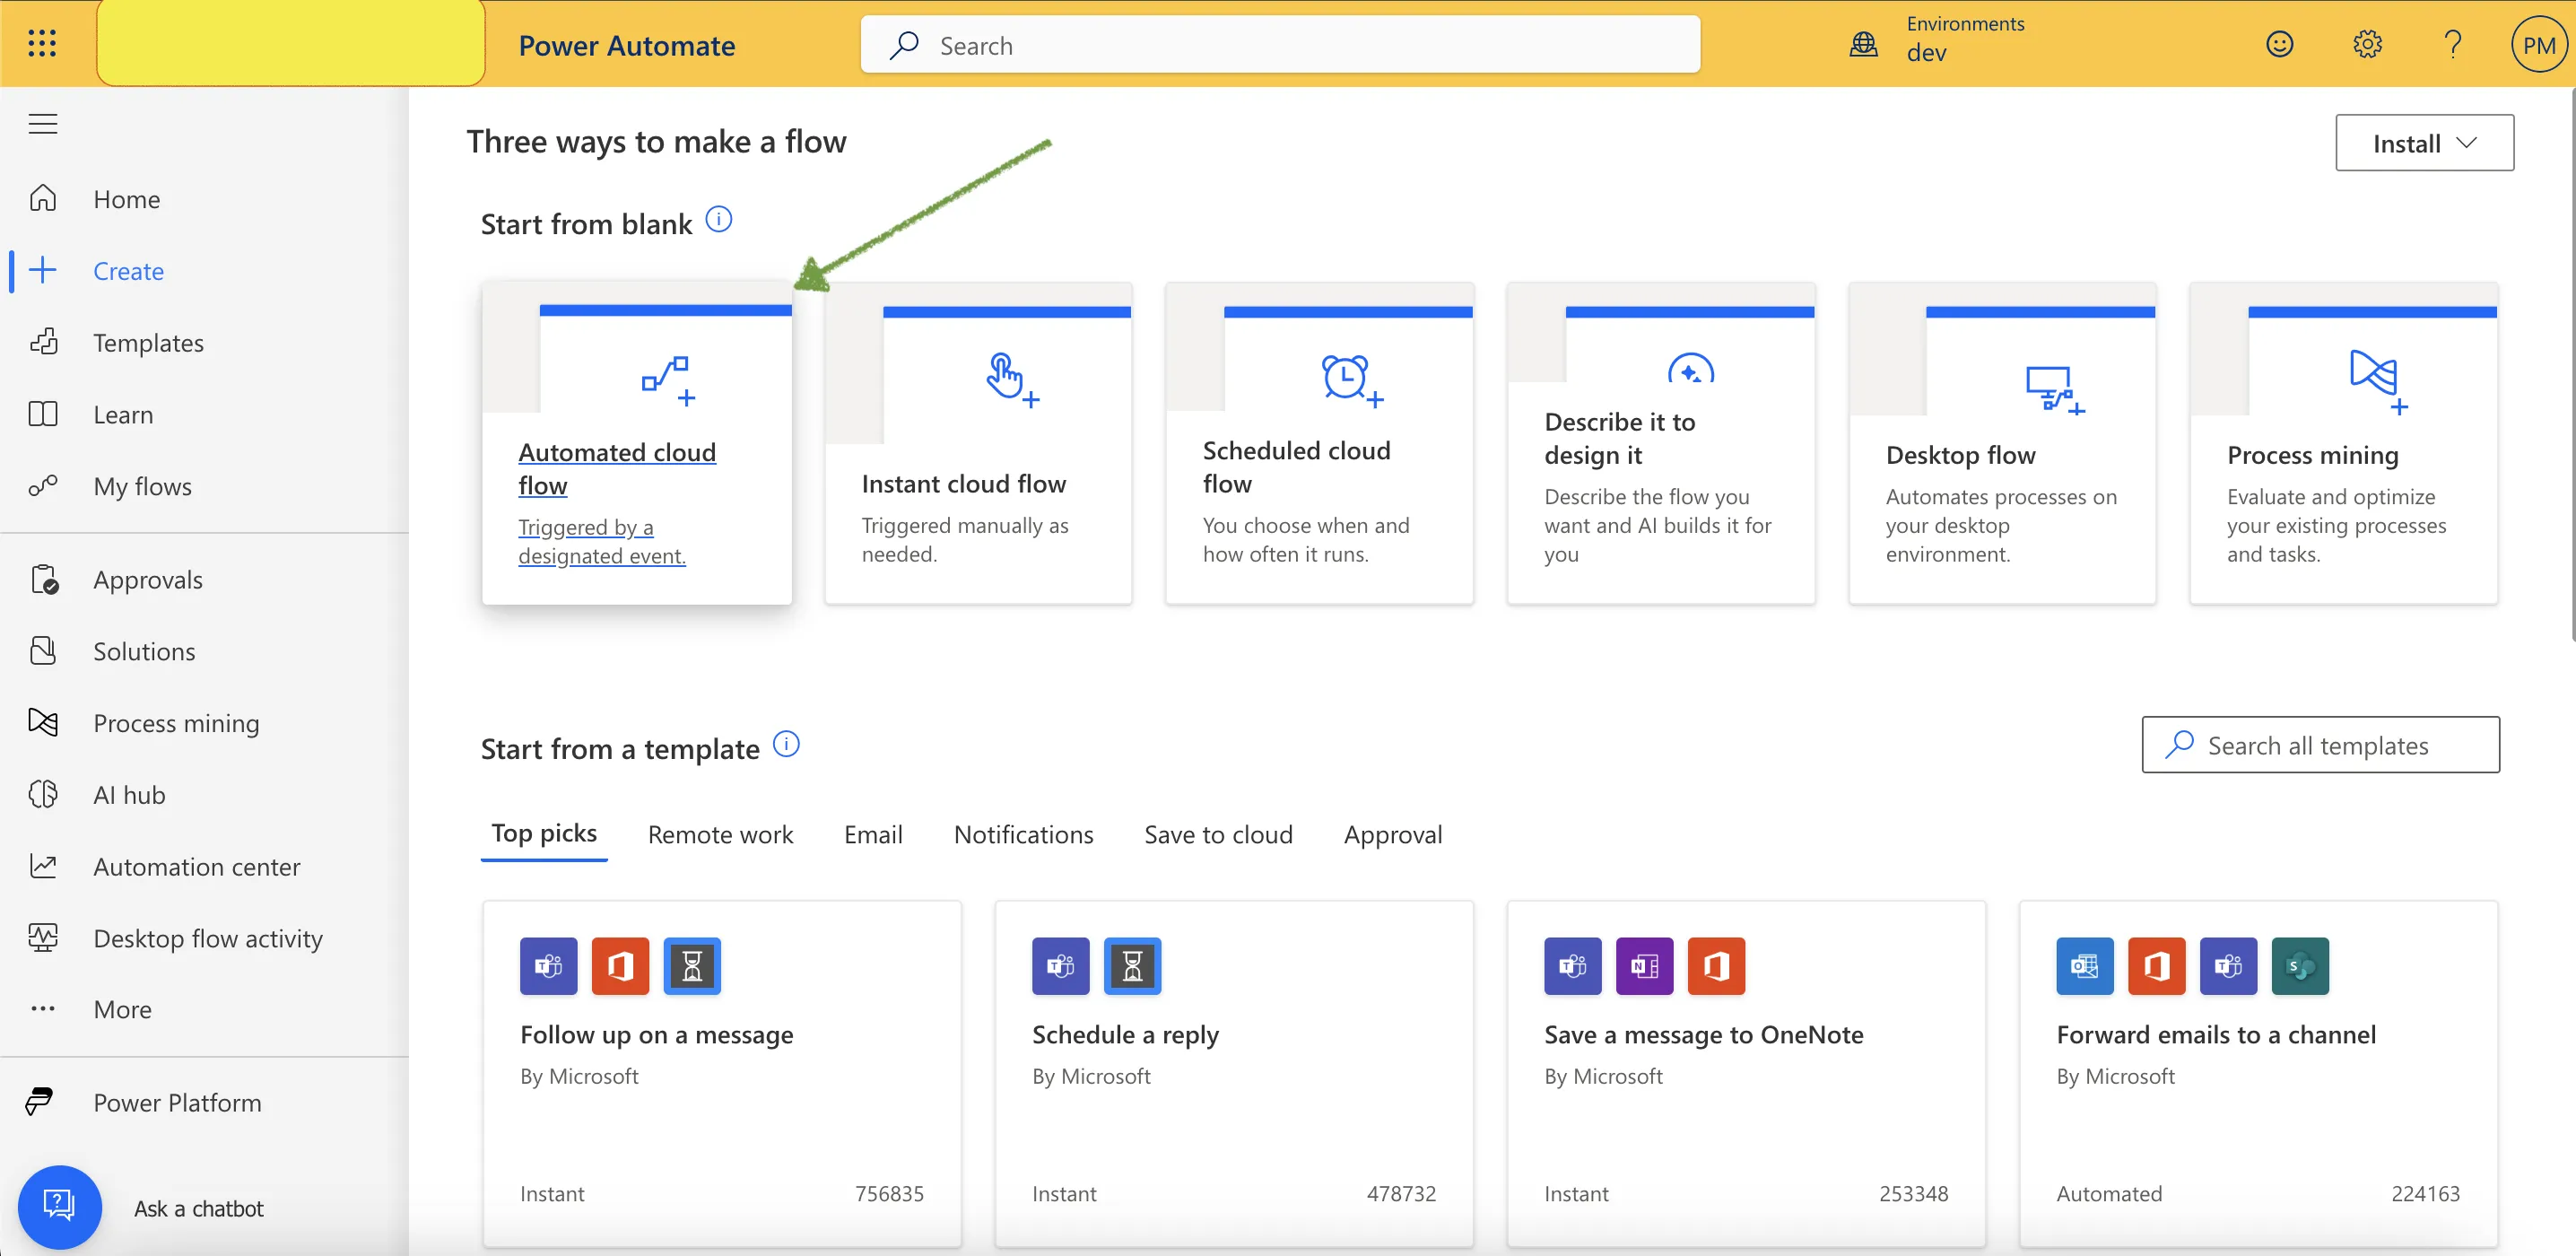Switch to the Remote work tab
Screen dimensions: 2576x1256
click(x=720, y=834)
